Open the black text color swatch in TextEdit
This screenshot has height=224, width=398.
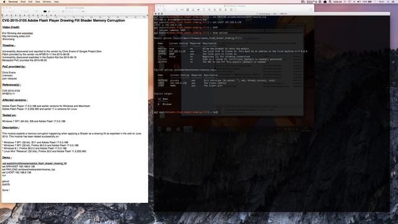pos(45,11)
